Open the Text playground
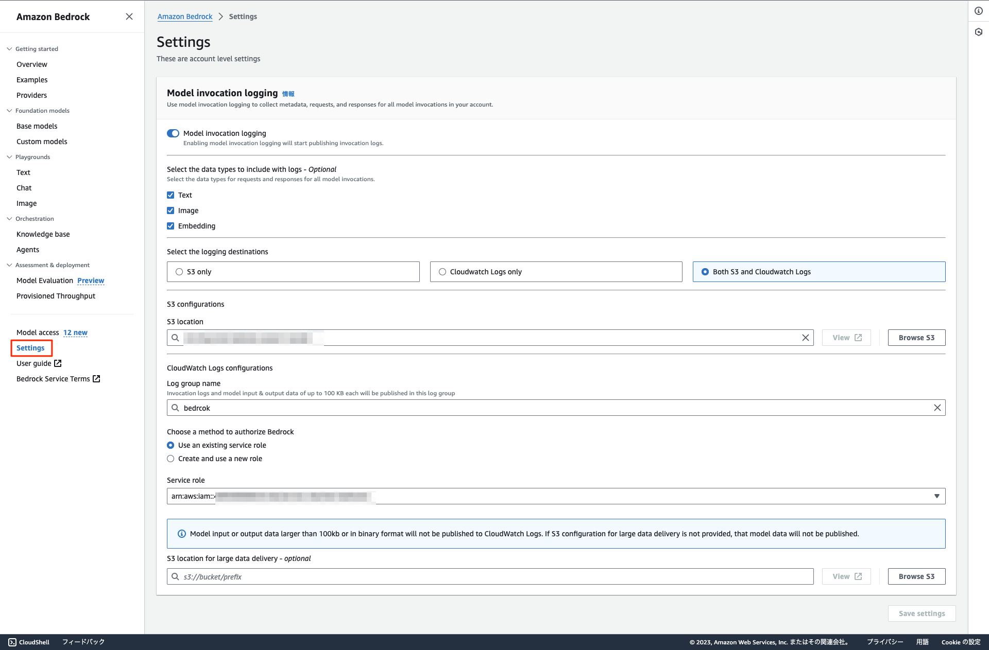This screenshot has height=650, width=989. 23,172
